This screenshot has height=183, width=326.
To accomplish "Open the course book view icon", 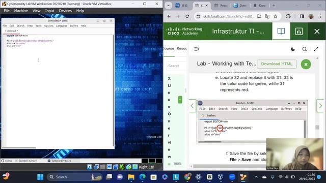I will coord(281,32).
